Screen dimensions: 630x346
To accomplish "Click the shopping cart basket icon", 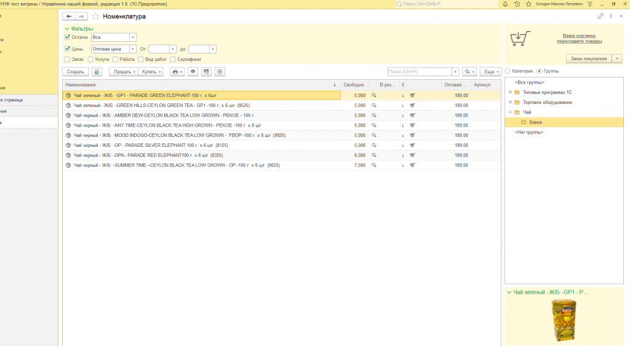I will 520,39.
